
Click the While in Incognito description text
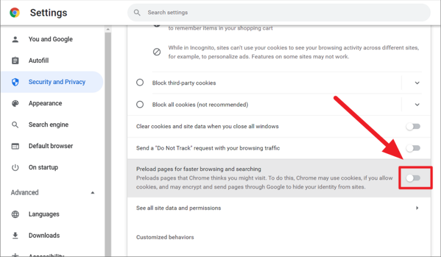tap(294, 52)
